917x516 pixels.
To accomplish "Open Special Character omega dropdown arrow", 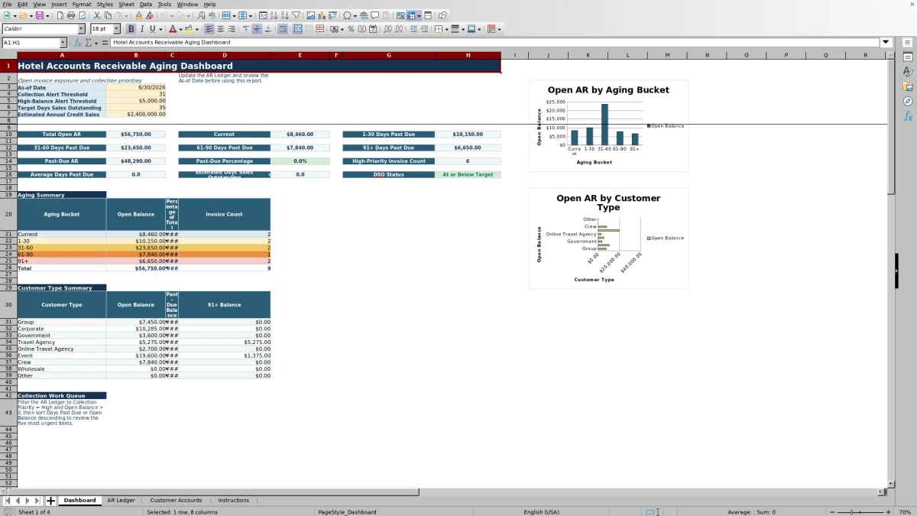I will coord(355,15).
